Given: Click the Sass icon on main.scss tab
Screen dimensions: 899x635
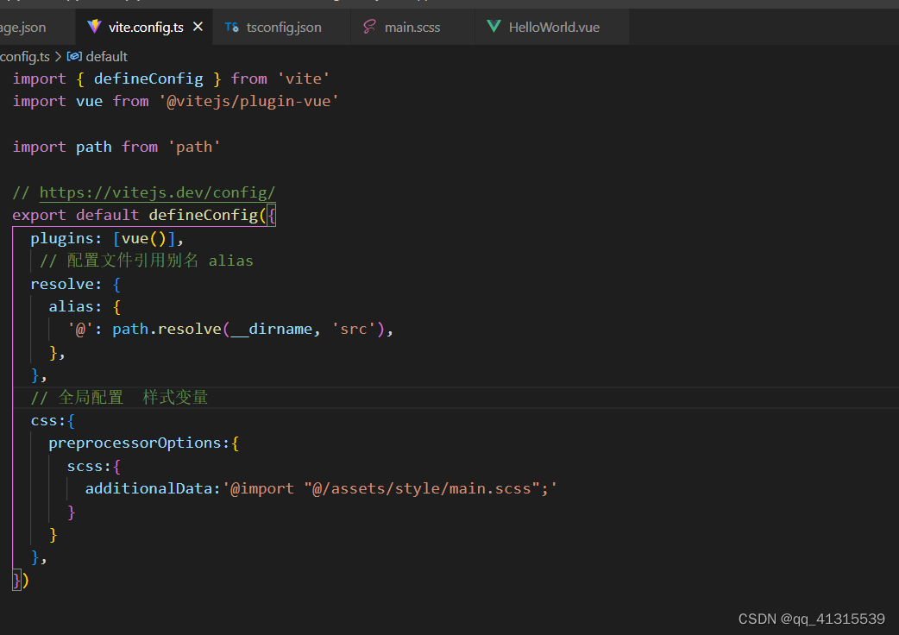Looking at the screenshot, I should pyautogui.click(x=369, y=27).
